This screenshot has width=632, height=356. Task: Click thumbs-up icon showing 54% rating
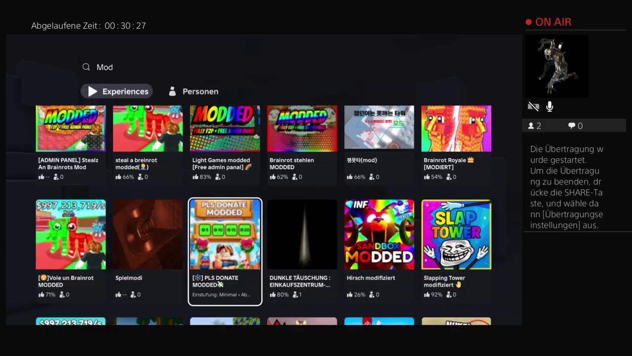(x=427, y=177)
